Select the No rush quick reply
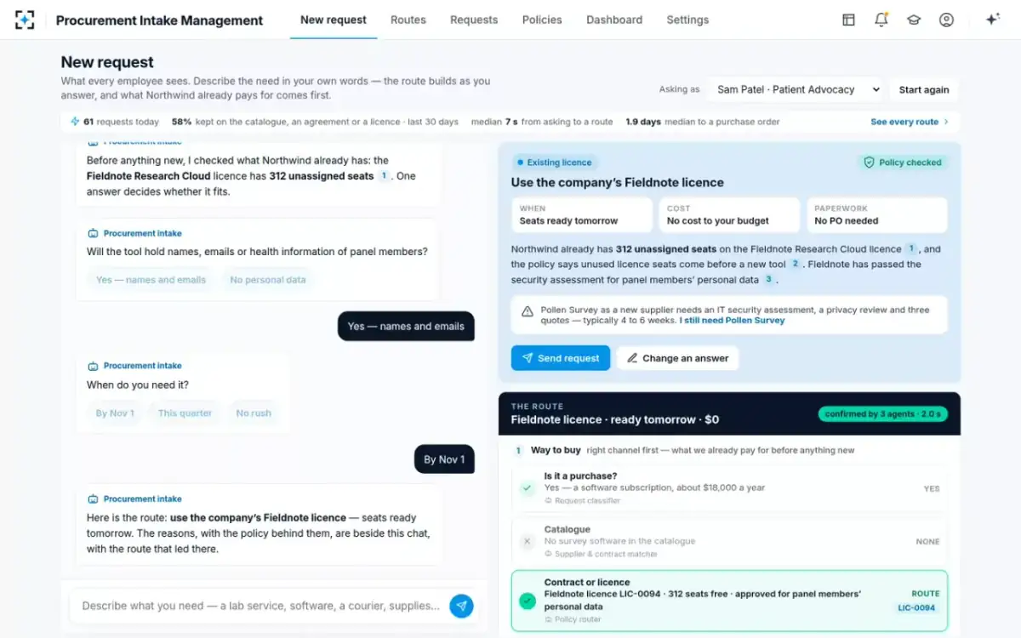The width and height of the screenshot is (1021, 638). (254, 413)
